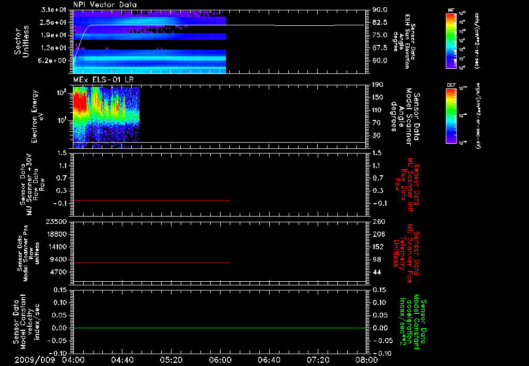Click the 18800 scanner position tick label
The height and width of the screenshot is (366, 529).
(56, 234)
